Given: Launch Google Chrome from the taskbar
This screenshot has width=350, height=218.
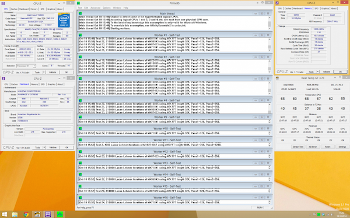Looking at the screenshot, I should [x=26, y=215].
